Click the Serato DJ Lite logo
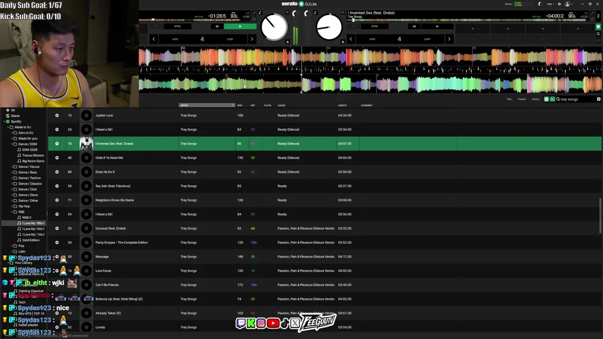 (x=299, y=4)
